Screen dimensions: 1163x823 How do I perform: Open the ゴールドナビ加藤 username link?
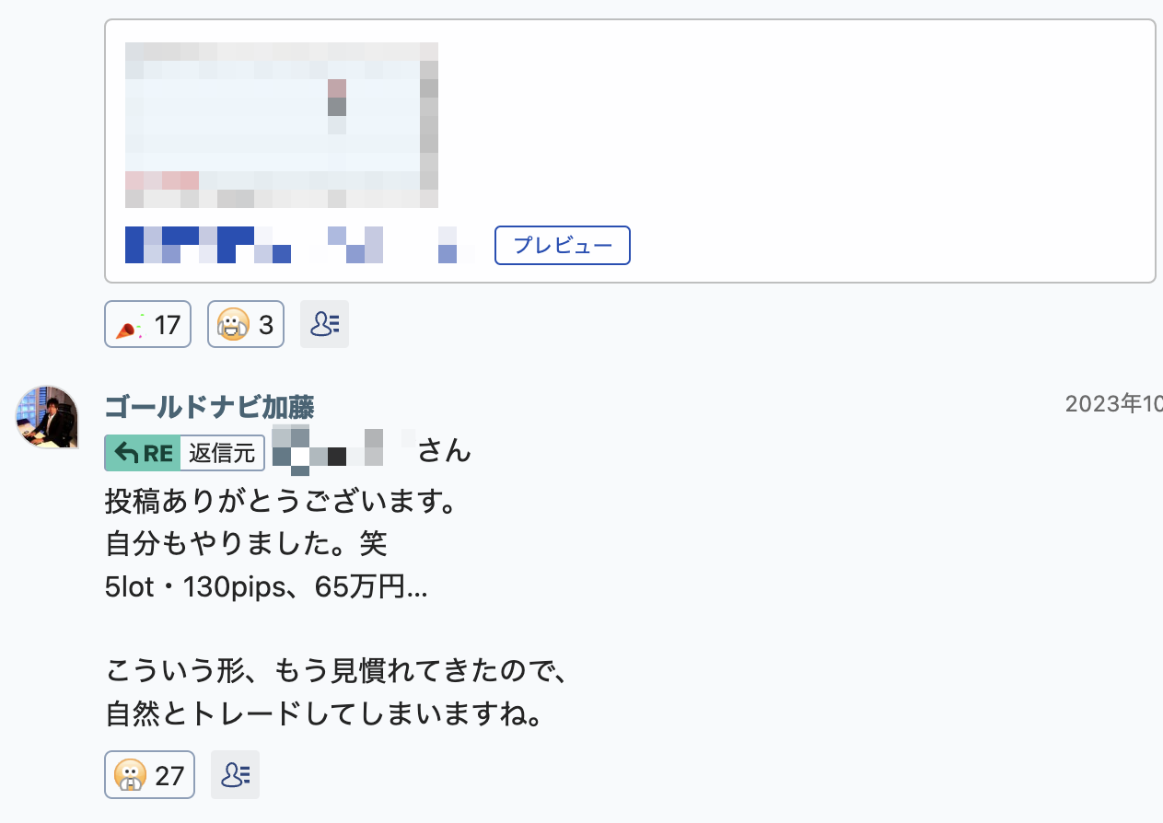210,406
